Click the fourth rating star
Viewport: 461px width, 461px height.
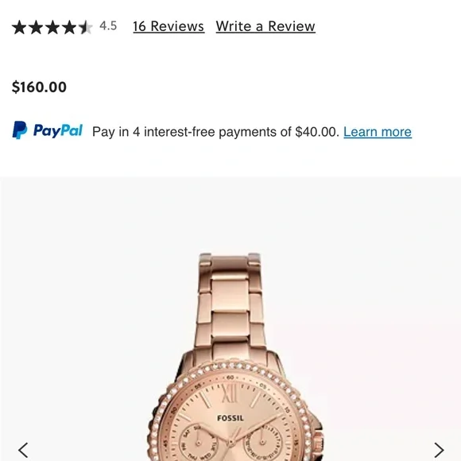tap(69, 27)
